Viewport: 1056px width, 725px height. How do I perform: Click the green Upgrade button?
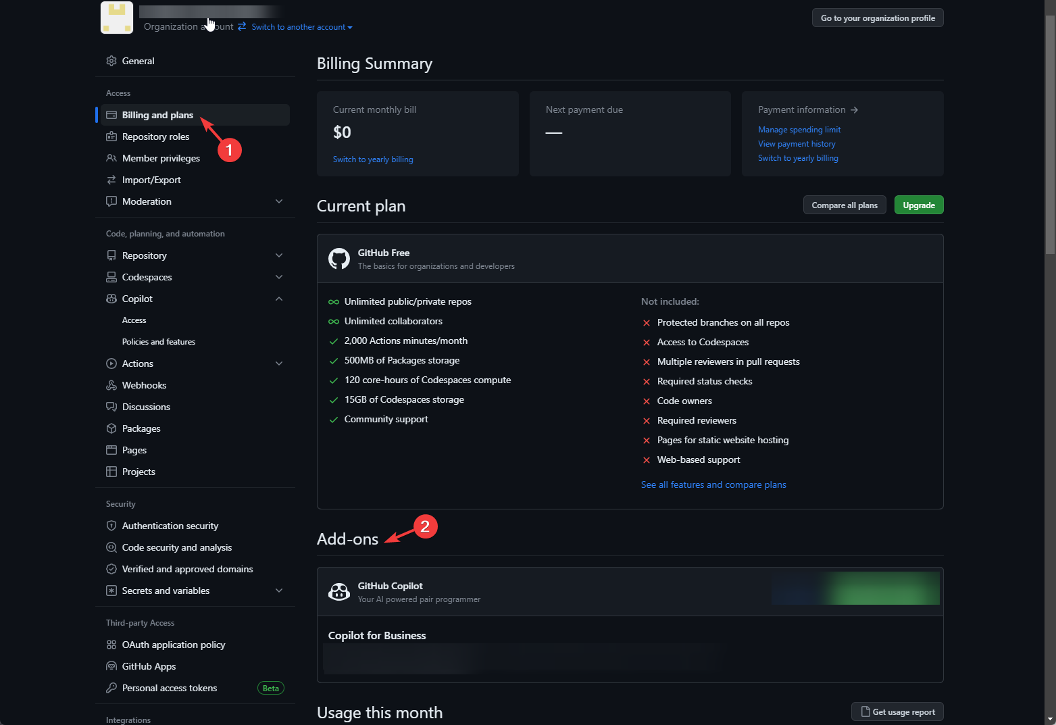[x=918, y=205]
